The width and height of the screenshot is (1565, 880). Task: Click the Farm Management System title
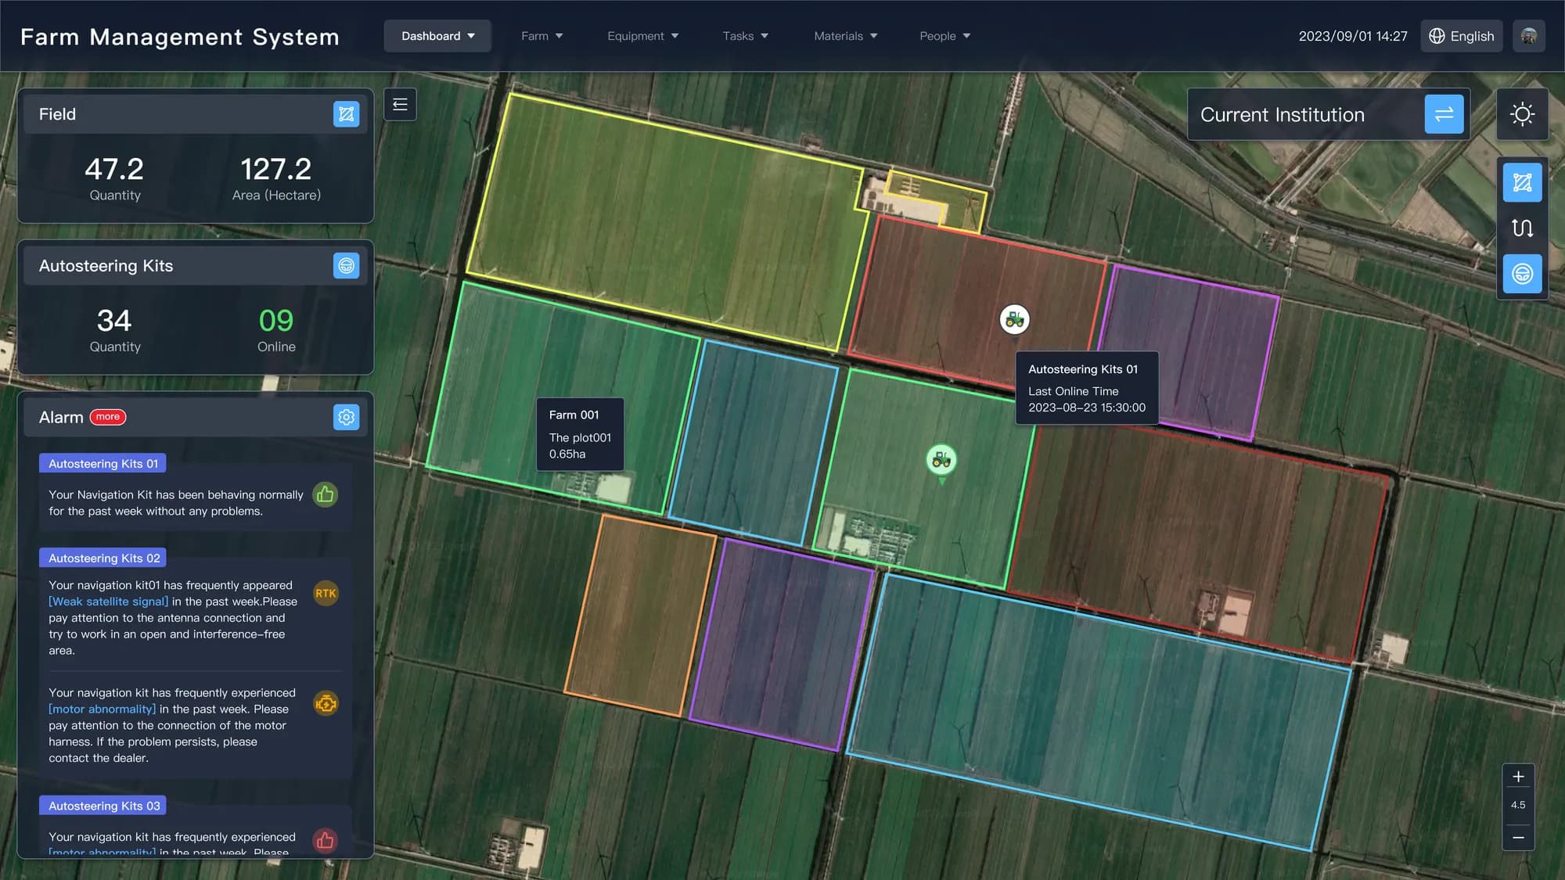click(180, 37)
